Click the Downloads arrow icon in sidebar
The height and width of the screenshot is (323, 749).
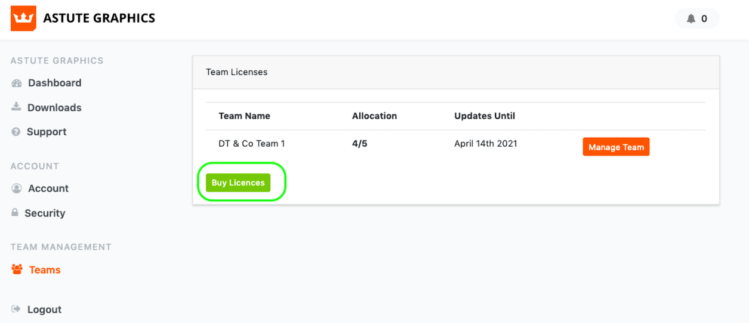(16, 107)
